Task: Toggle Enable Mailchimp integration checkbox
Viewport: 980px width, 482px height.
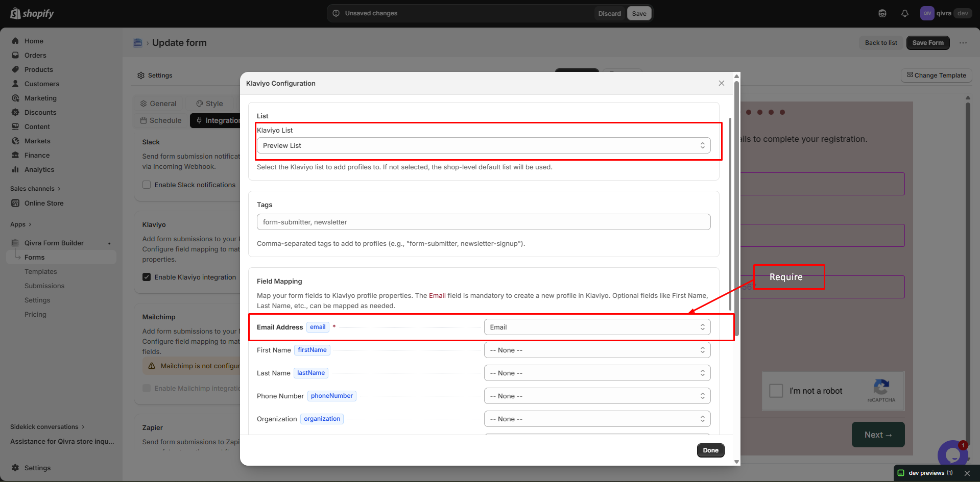Action: [x=147, y=388]
